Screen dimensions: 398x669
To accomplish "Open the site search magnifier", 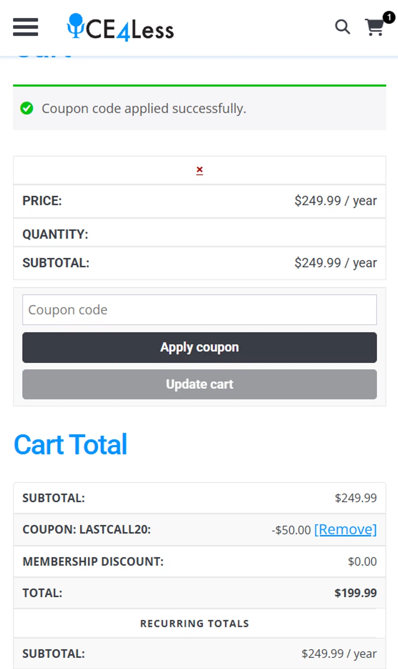I will 342,27.
